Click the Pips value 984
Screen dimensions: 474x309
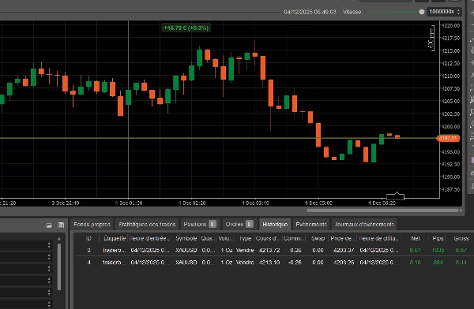tap(438, 262)
